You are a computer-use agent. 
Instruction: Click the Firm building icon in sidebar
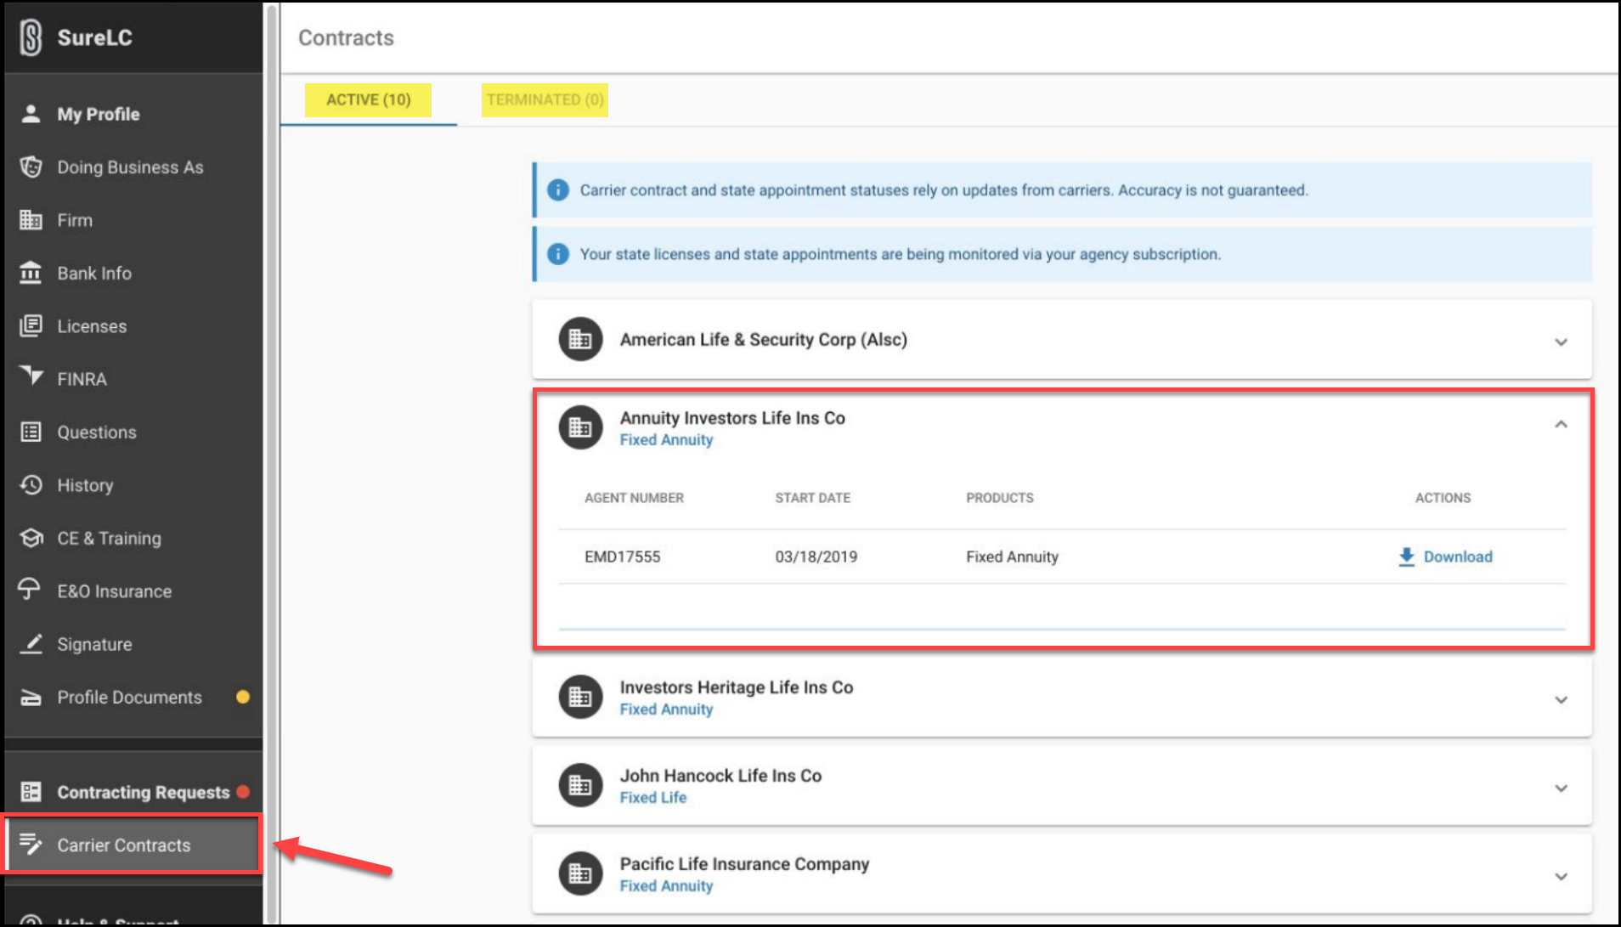31,220
